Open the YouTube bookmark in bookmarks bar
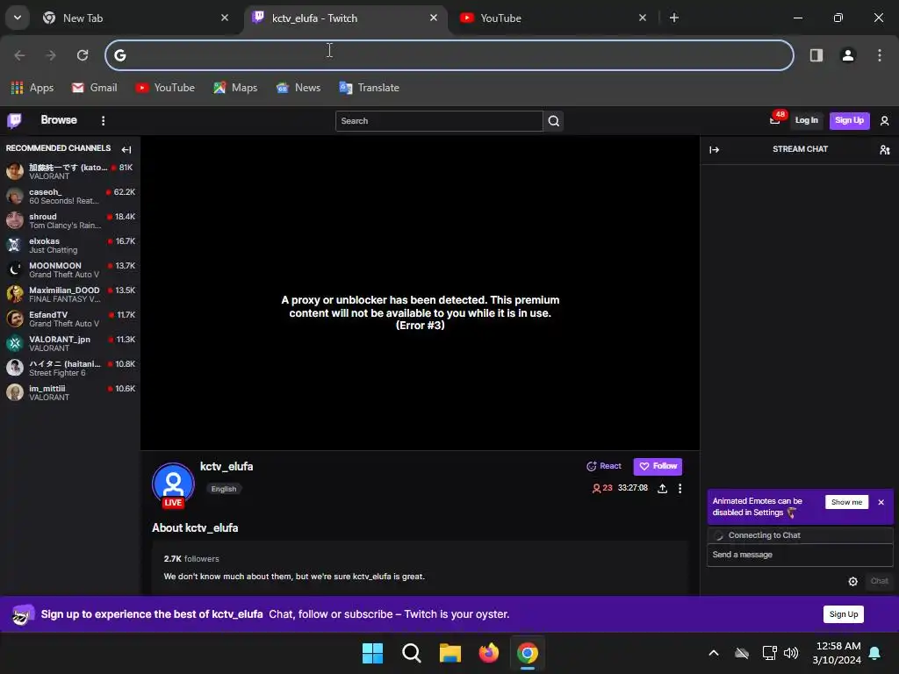899x674 pixels. coord(165,88)
